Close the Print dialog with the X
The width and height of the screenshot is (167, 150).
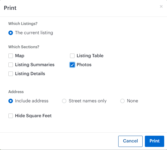click(x=161, y=6)
